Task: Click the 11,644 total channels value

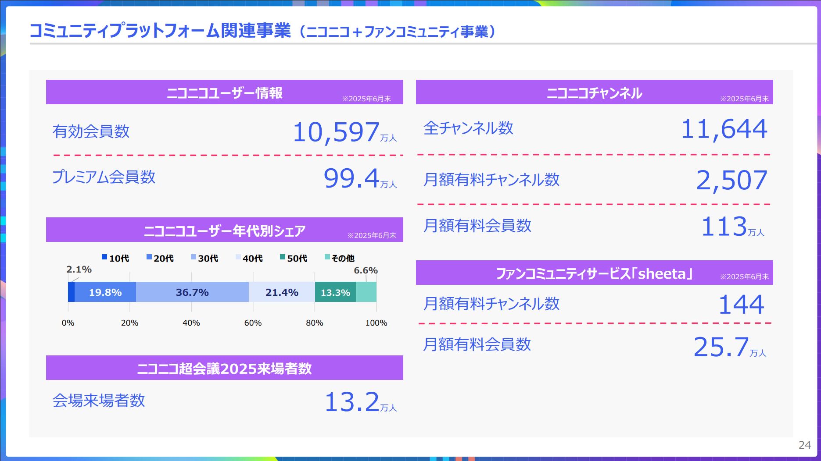Action: (724, 129)
